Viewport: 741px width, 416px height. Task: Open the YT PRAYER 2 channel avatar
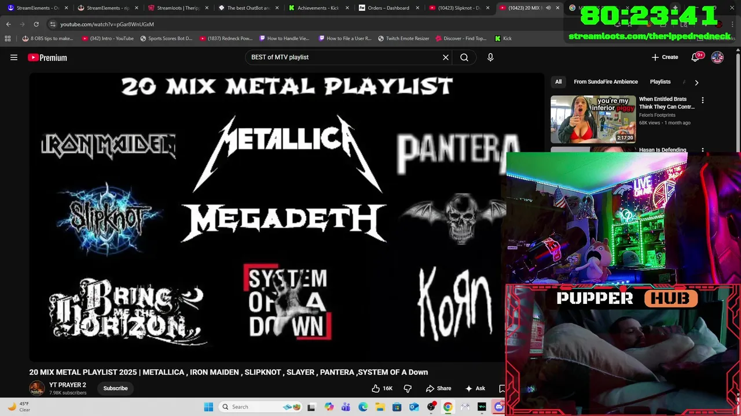[x=37, y=388]
